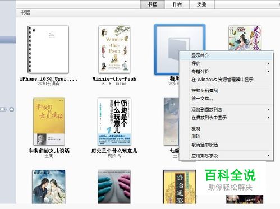Select the romance couple book cover
Viewport: 280px width, 209px height.
49,187
